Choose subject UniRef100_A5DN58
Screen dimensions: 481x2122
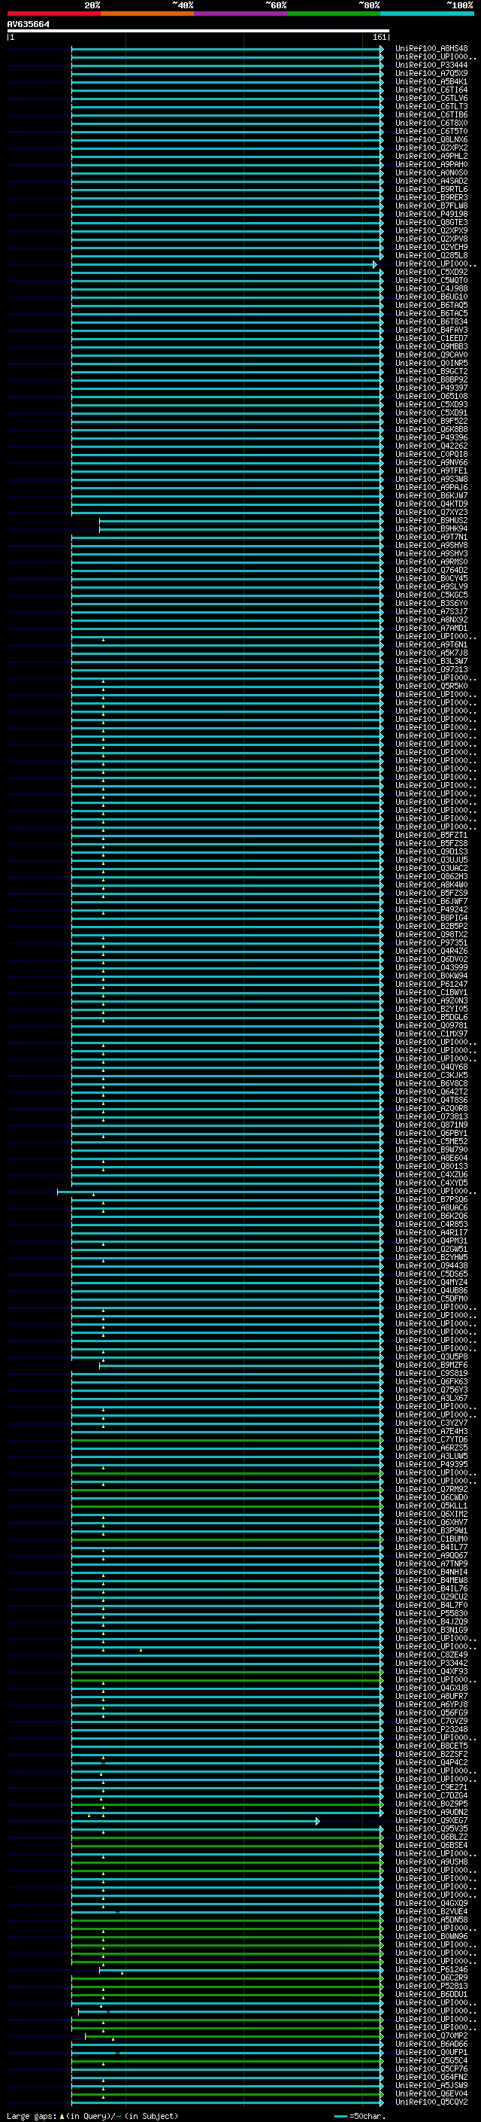click(x=431, y=1919)
